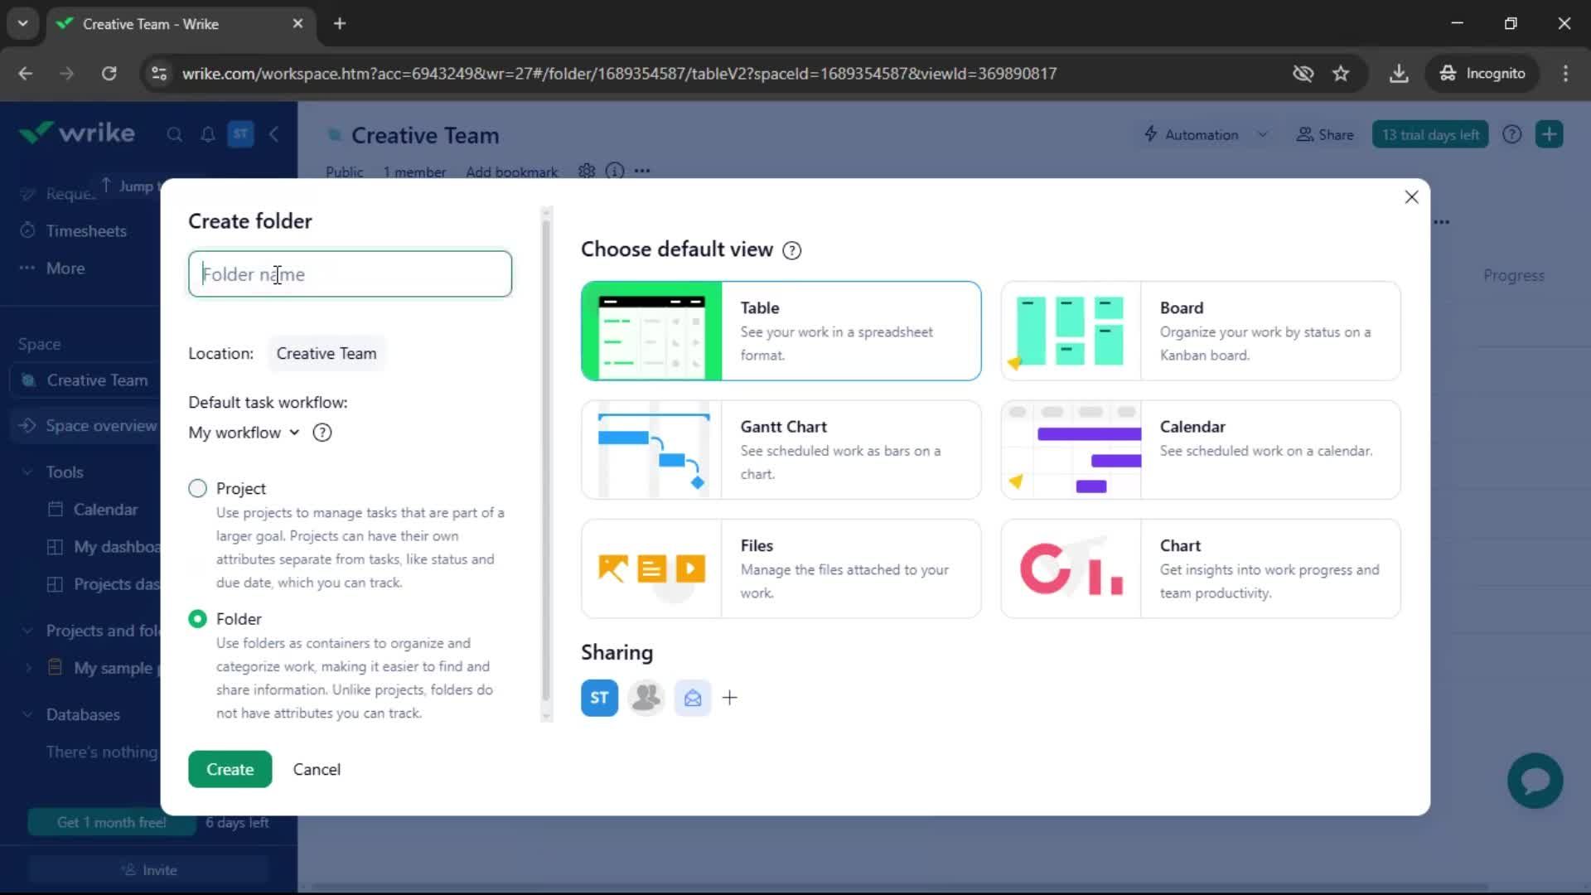
Task: Click the group users icon in Sharing
Action: [x=646, y=698]
